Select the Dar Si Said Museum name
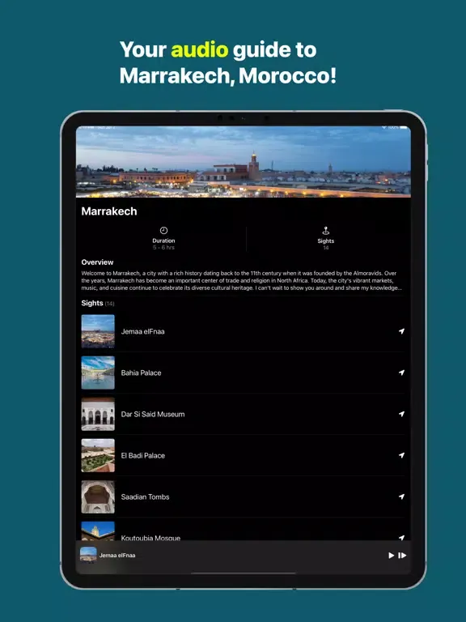Viewport: 466px width, 622px height. tap(153, 414)
